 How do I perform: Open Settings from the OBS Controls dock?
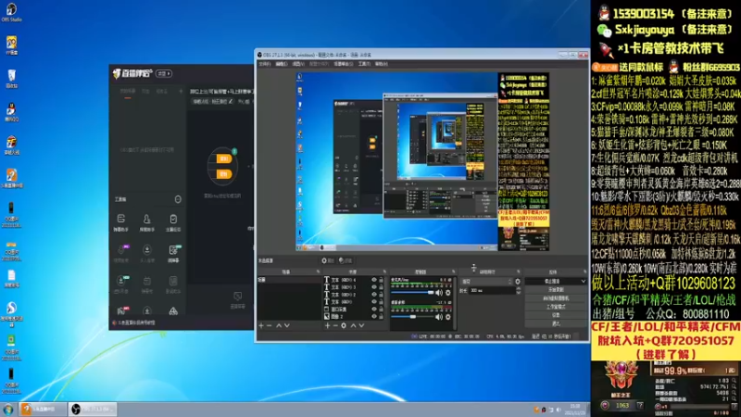(556, 315)
